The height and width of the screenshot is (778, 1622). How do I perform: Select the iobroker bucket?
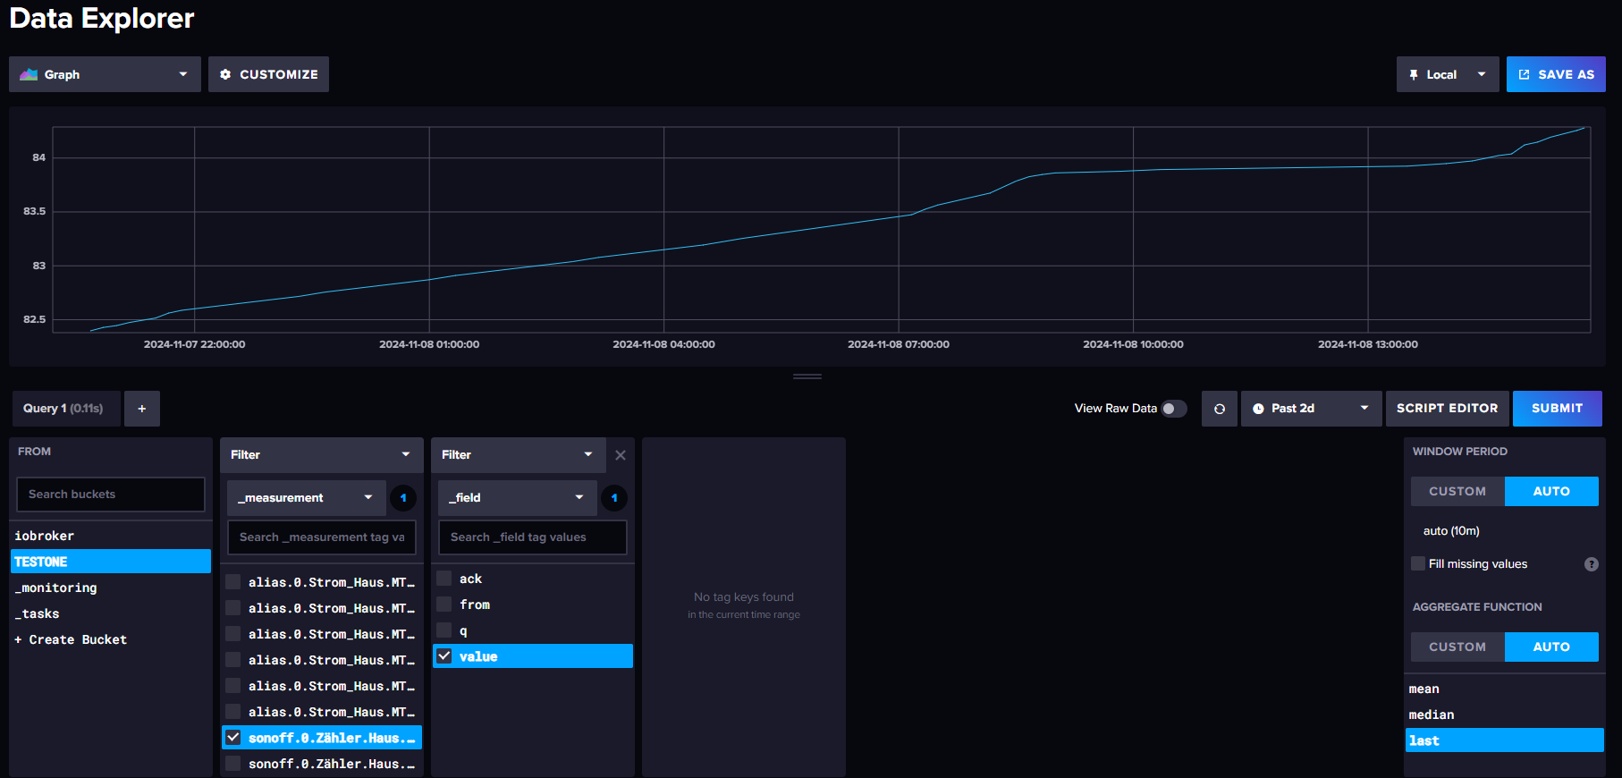[111, 536]
